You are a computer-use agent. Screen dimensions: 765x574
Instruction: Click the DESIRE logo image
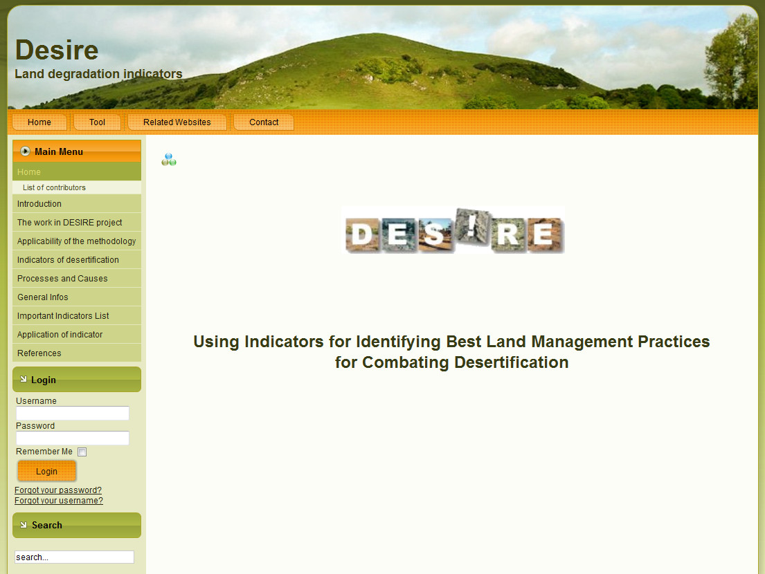453,231
